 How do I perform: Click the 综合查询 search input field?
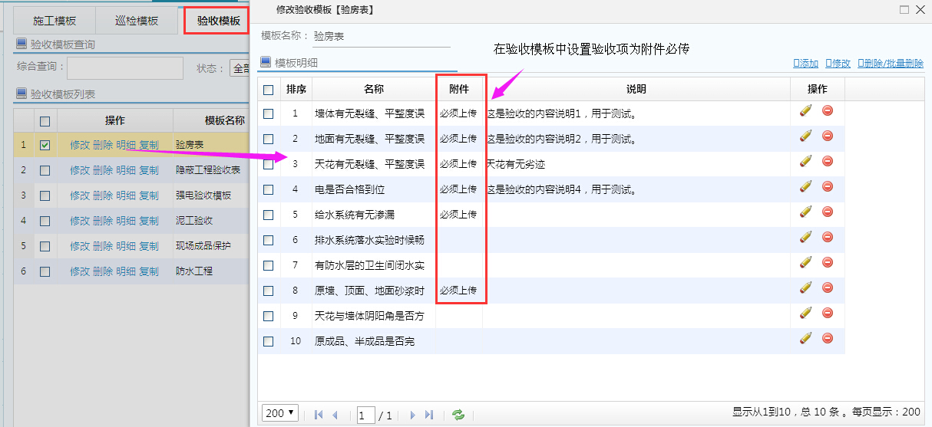pyautogui.click(x=124, y=68)
